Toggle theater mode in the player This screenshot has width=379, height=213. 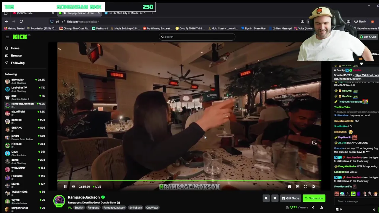click(298, 187)
